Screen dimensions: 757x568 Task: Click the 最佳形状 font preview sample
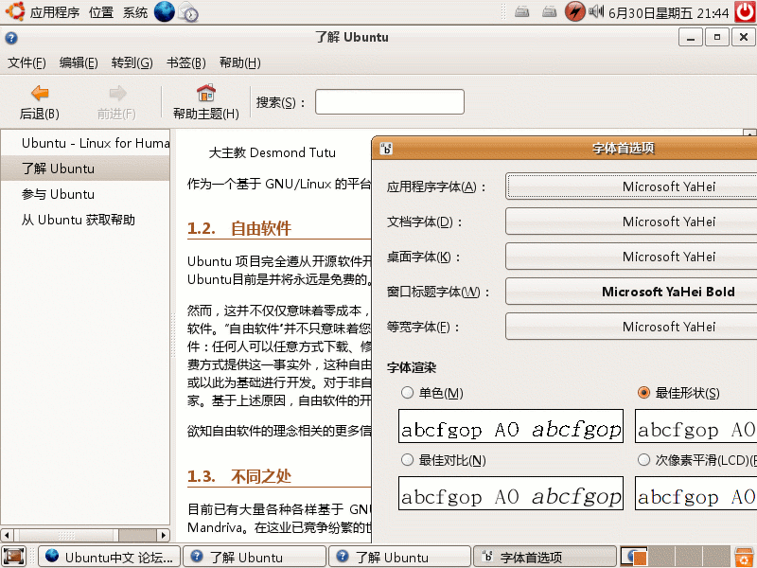click(695, 426)
